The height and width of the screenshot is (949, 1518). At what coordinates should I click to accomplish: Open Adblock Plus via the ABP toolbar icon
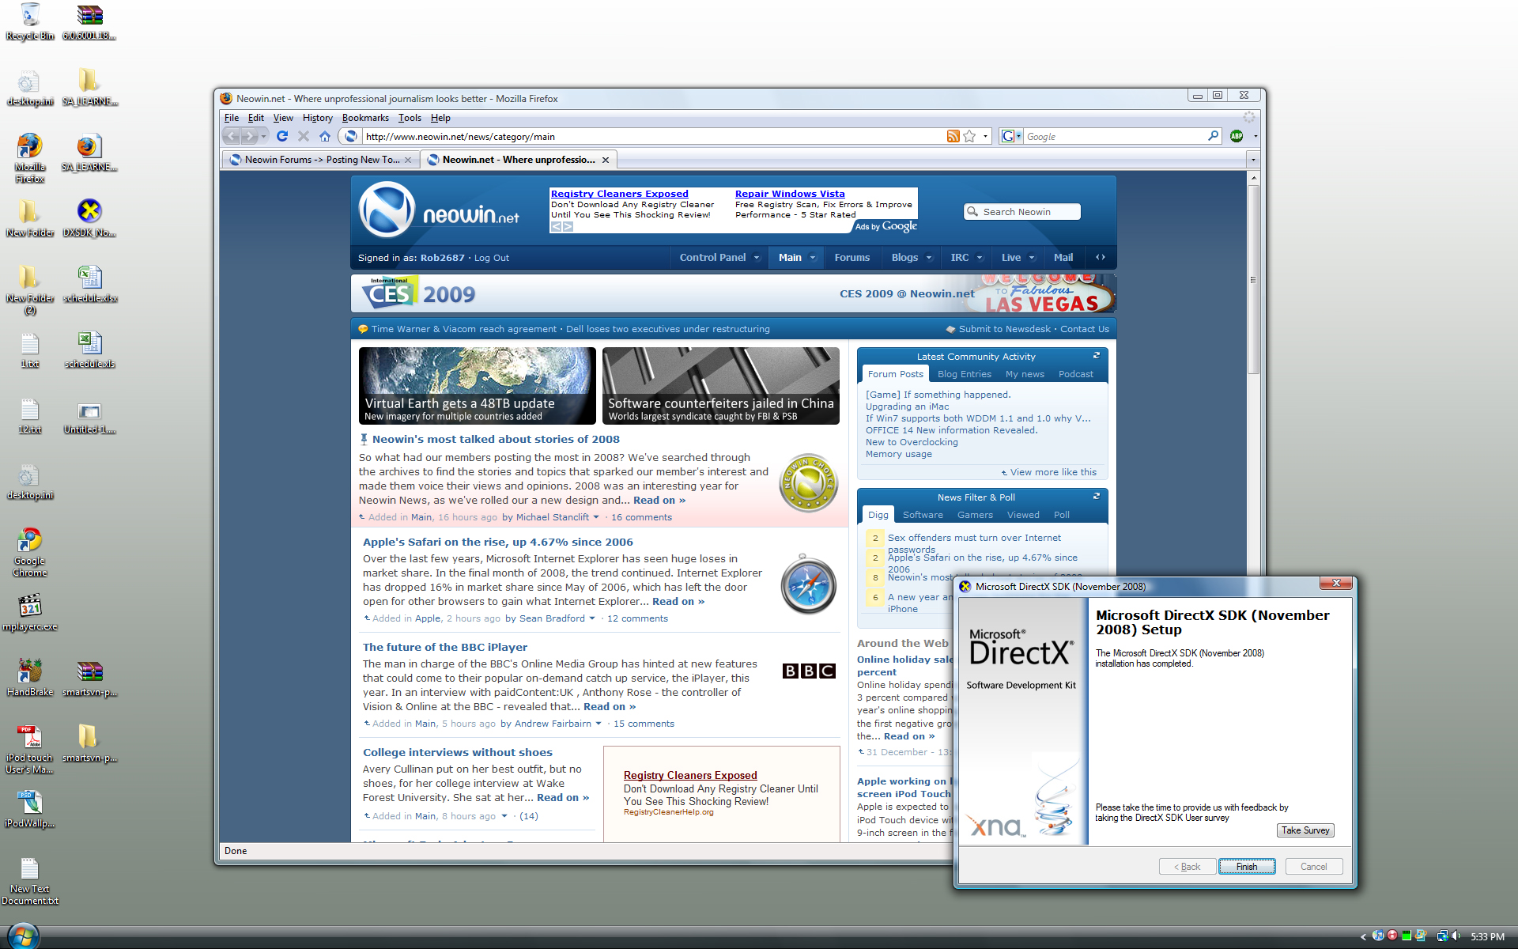click(1237, 136)
